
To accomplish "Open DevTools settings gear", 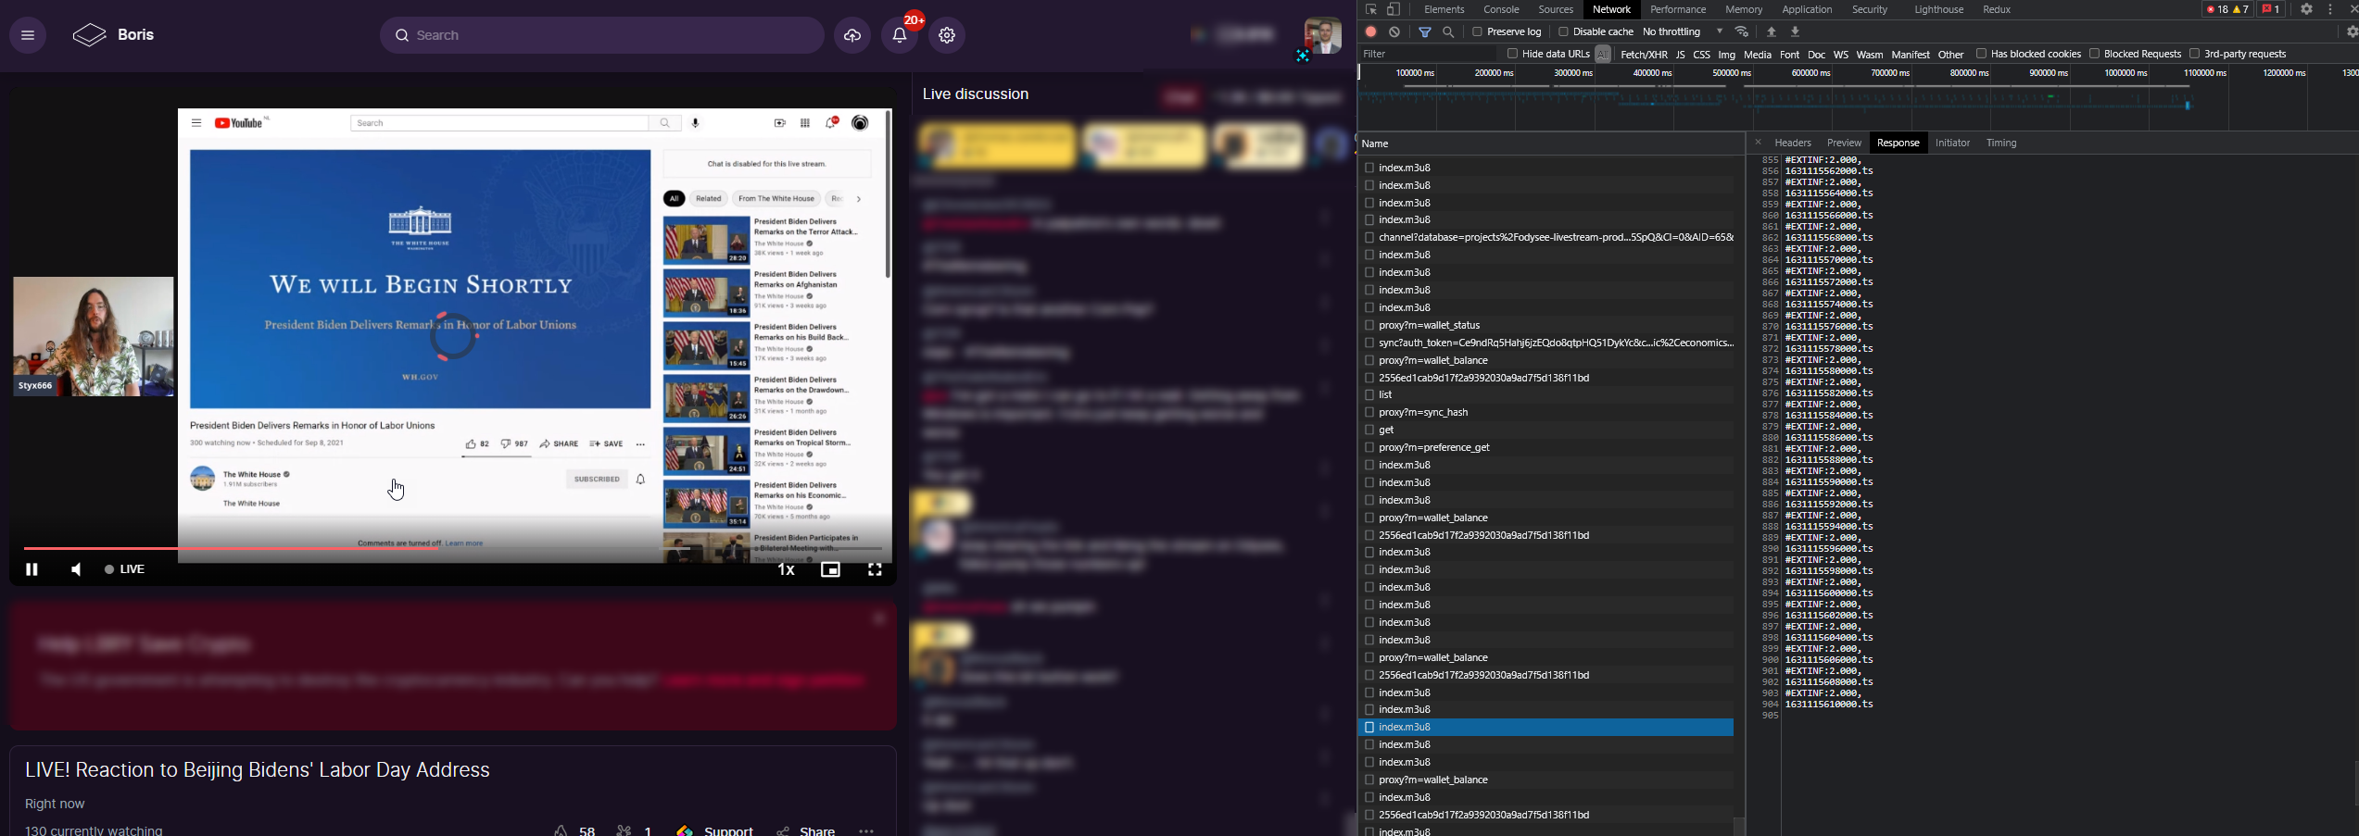I will click(x=2306, y=9).
